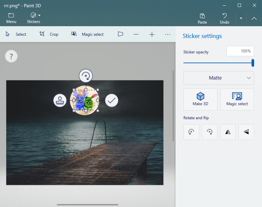Click the sticker's top-left resize handle
The height and width of the screenshot is (207, 262).
pos(74,90)
